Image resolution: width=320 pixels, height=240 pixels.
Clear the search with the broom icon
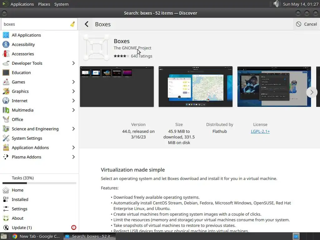[72, 24]
